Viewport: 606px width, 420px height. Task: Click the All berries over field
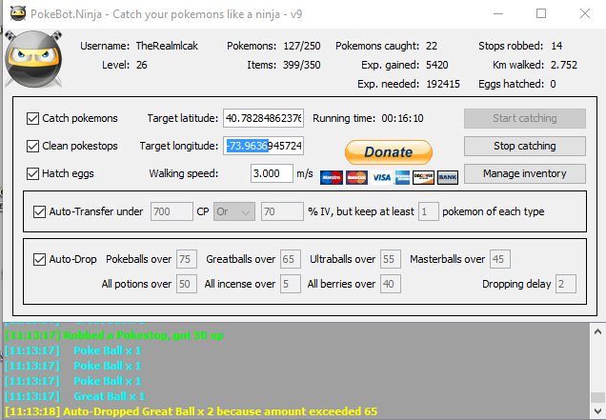click(x=391, y=284)
